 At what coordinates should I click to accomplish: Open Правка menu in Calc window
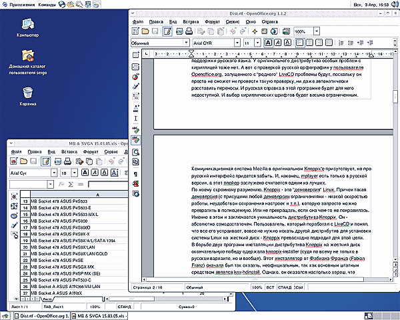click(x=35, y=151)
